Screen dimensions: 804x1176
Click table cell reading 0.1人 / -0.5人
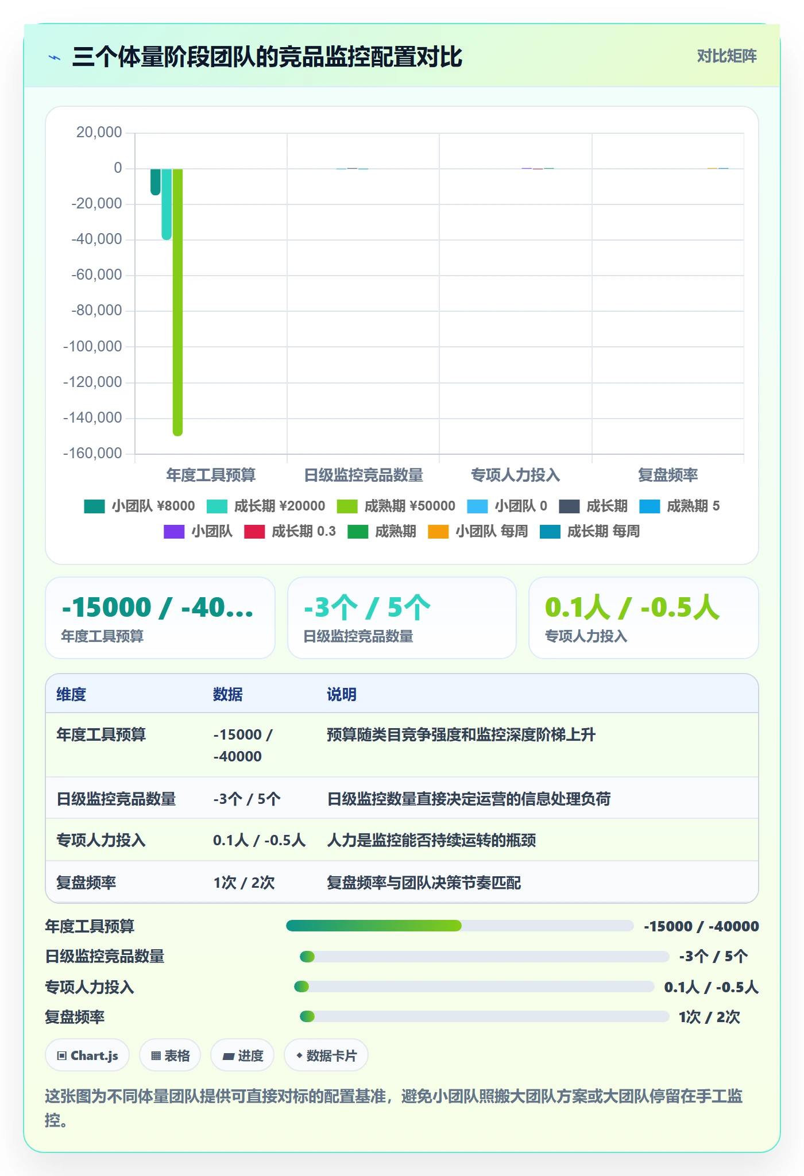coord(259,840)
